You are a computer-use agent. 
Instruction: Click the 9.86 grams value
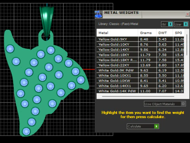[x=144, y=50]
